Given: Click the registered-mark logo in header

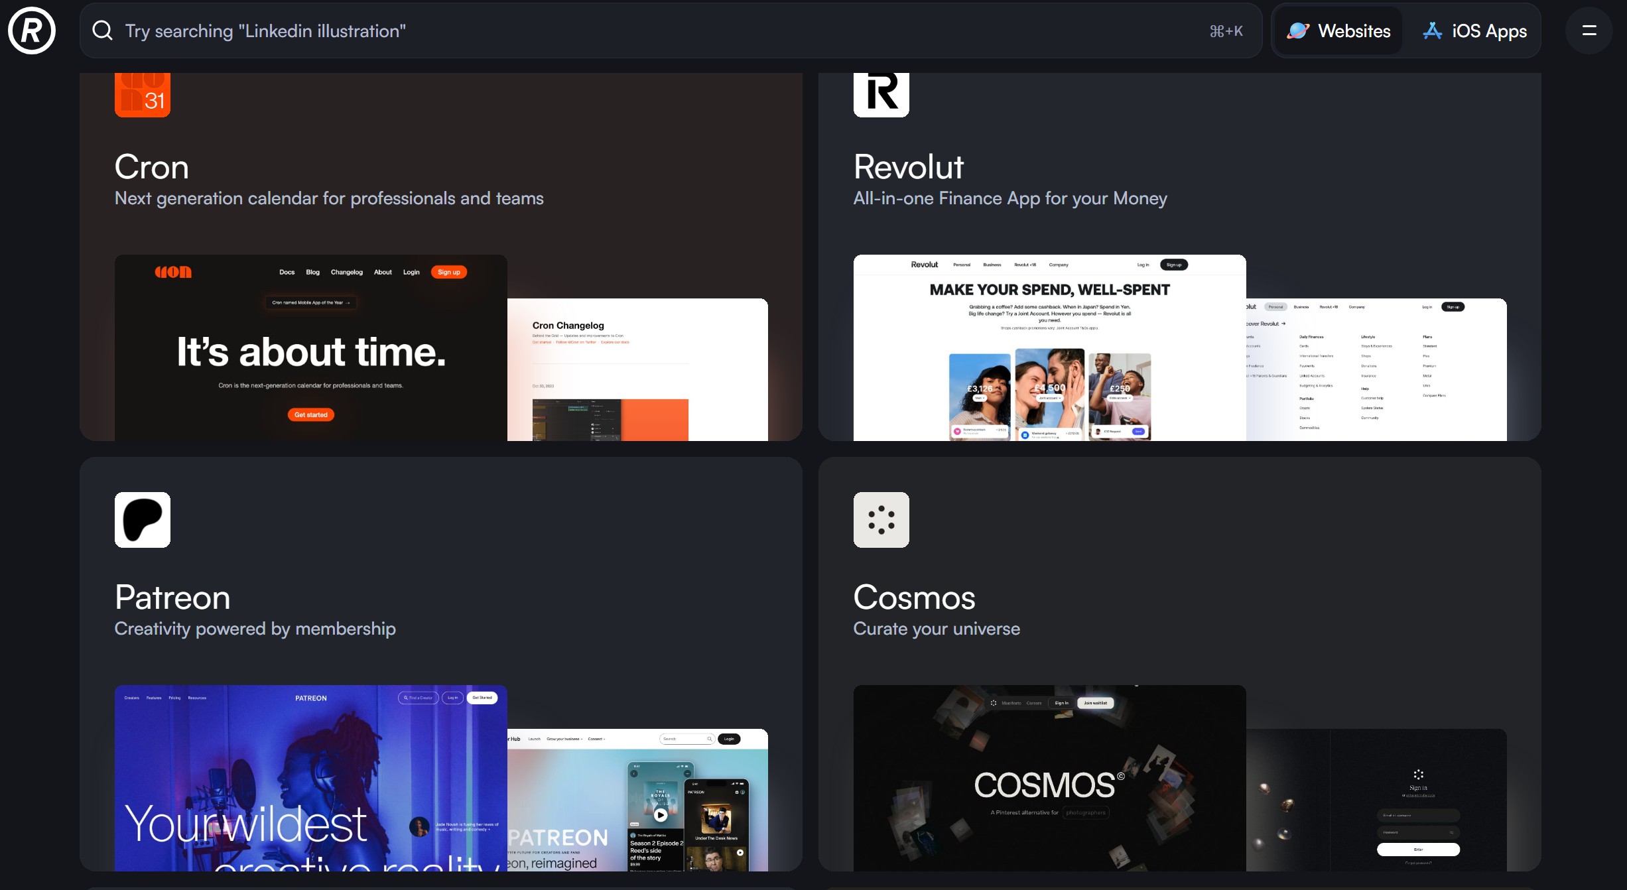Looking at the screenshot, I should [31, 31].
